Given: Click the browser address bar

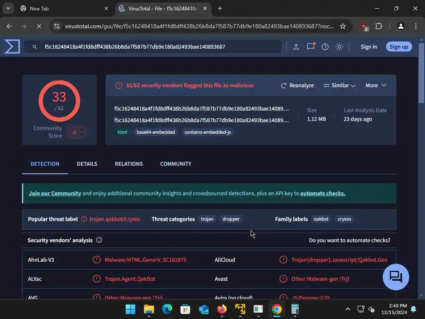Looking at the screenshot, I should [199, 26].
